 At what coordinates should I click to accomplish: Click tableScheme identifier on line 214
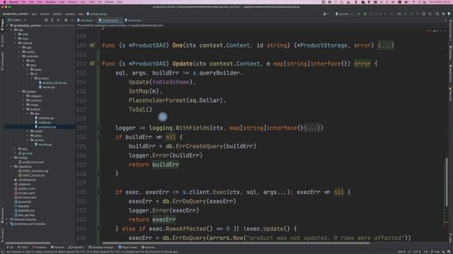click(171, 82)
